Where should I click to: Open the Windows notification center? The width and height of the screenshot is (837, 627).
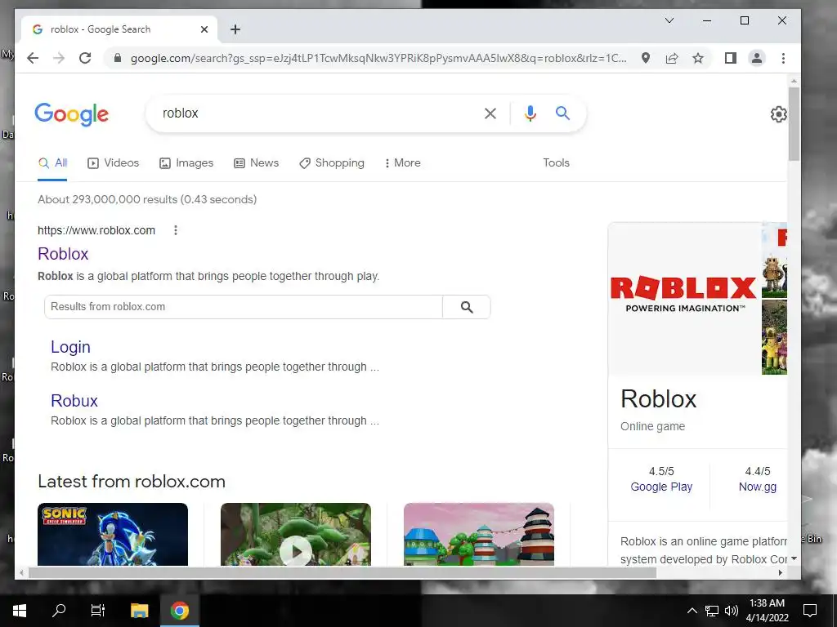click(x=810, y=611)
